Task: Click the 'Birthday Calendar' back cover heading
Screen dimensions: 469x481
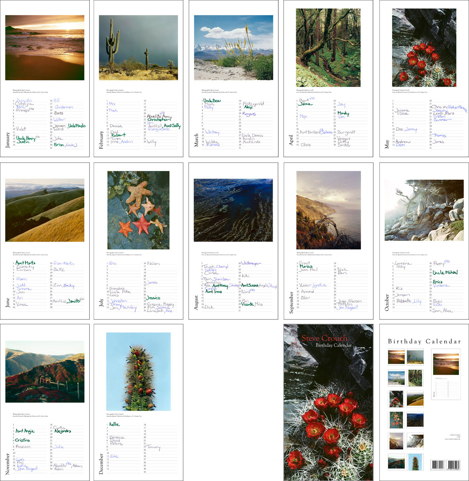Action: pyautogui.click(x=424, y=341)
